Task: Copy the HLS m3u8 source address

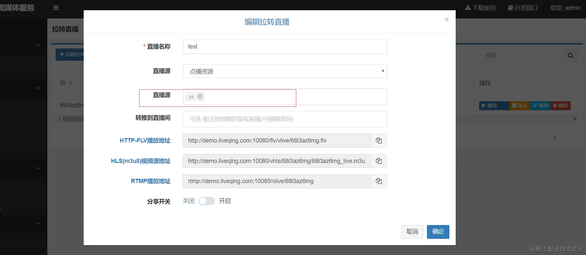Action: click(379, 161)
